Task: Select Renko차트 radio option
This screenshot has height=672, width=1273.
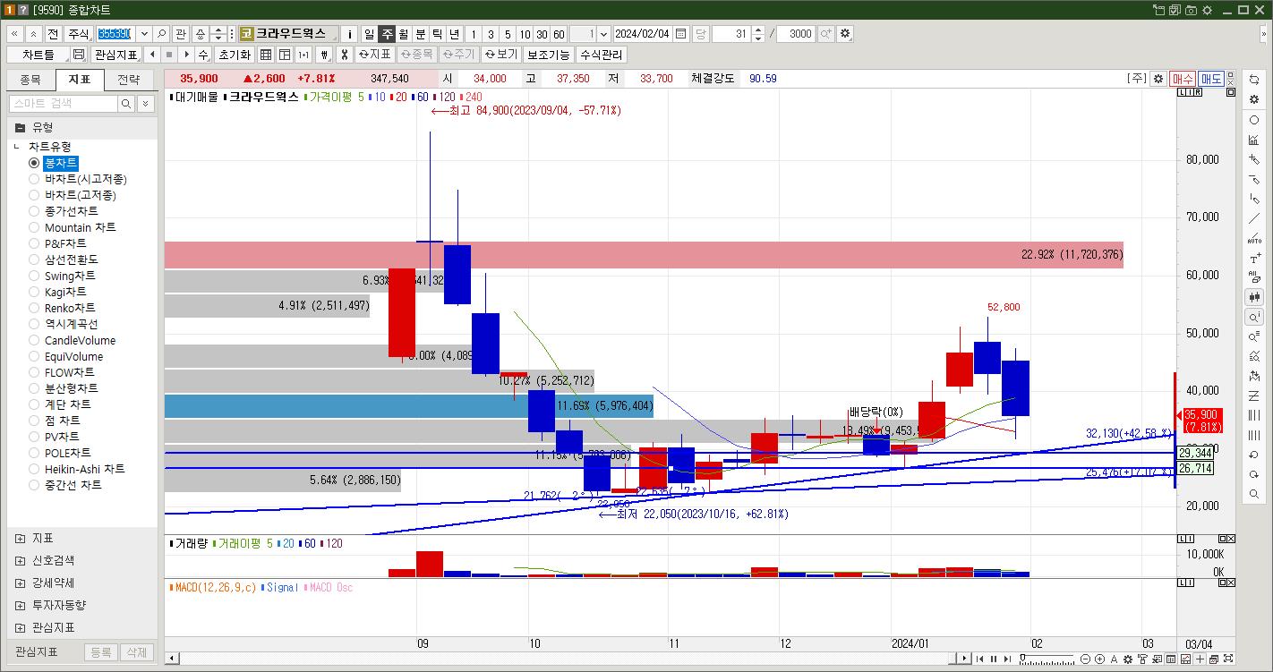Action: 34,308
